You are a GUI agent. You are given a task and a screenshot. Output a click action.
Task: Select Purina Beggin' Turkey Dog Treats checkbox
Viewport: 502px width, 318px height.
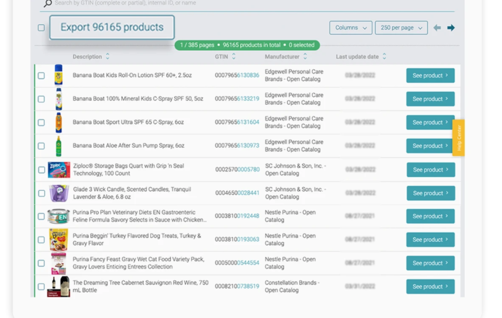[41, 240]
